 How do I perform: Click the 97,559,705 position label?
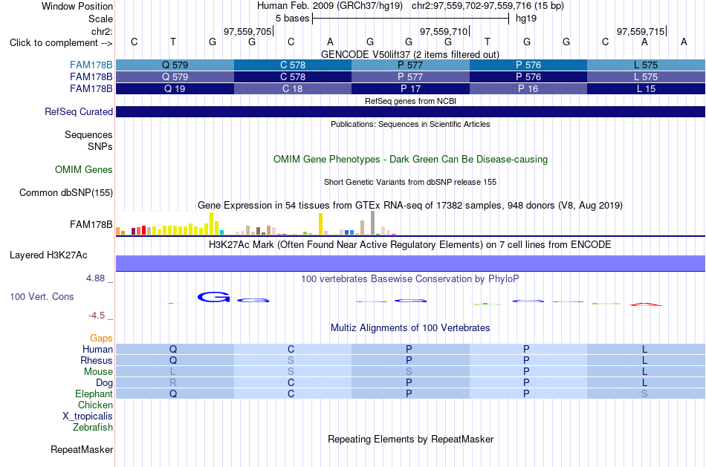[x=247, y=31]
